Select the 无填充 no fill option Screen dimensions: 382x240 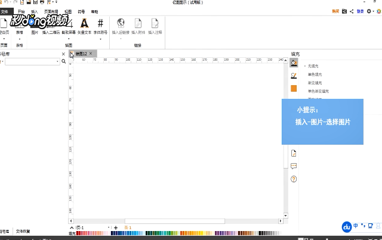tap(313, 66)
